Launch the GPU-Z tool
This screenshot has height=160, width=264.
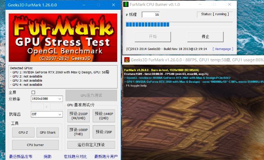21,133
